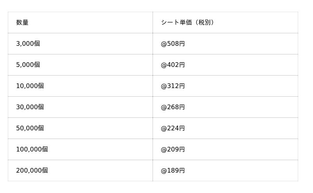
Task: Select the @189円 price cell
Action: point(173,171)
